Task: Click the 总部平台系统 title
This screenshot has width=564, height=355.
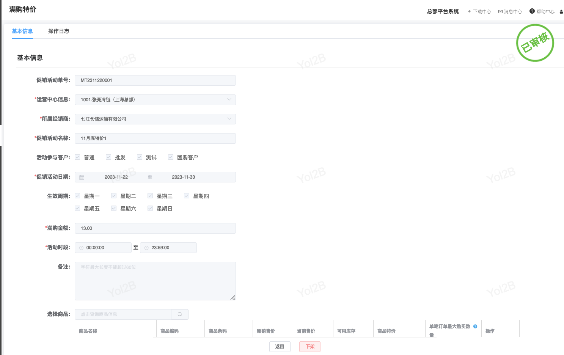Action: coord(443,11)
